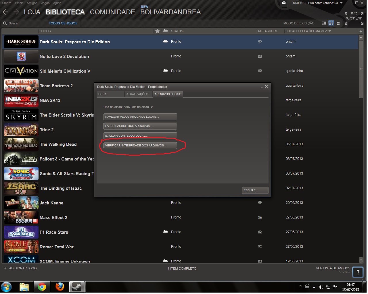Click FECHAR button in properties
This screenshot has height=294, width=368.
coord(255,190)
